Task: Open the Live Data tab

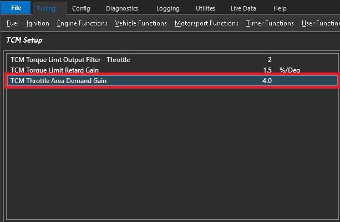Action: click(244, 8)
